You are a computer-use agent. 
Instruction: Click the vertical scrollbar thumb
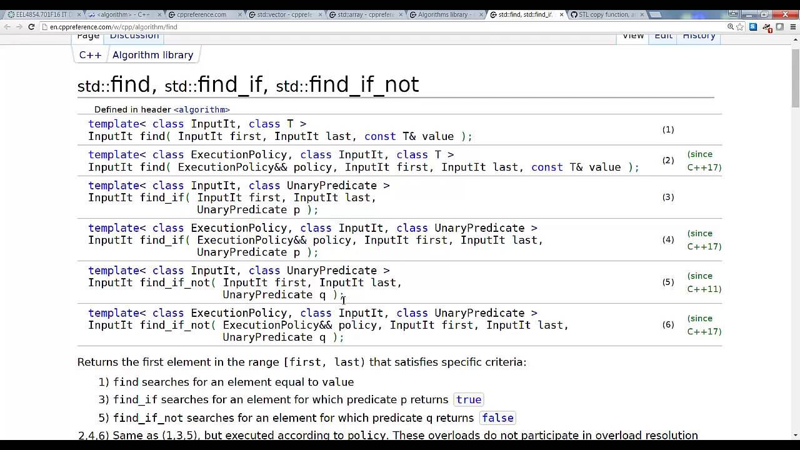[795, 77]
